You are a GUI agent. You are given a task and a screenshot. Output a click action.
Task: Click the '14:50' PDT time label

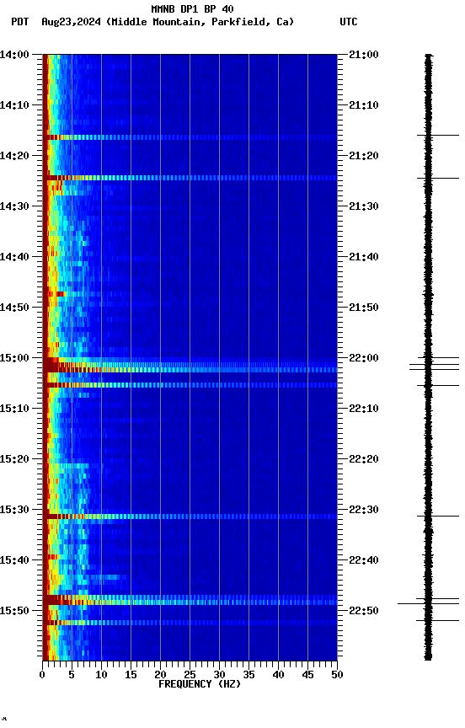(x=14, y=308)
